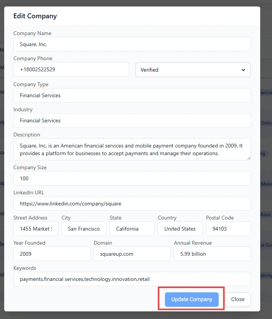Grab the Description textarea resize handle
Screen dimensions: 272x319
(249, 158)
